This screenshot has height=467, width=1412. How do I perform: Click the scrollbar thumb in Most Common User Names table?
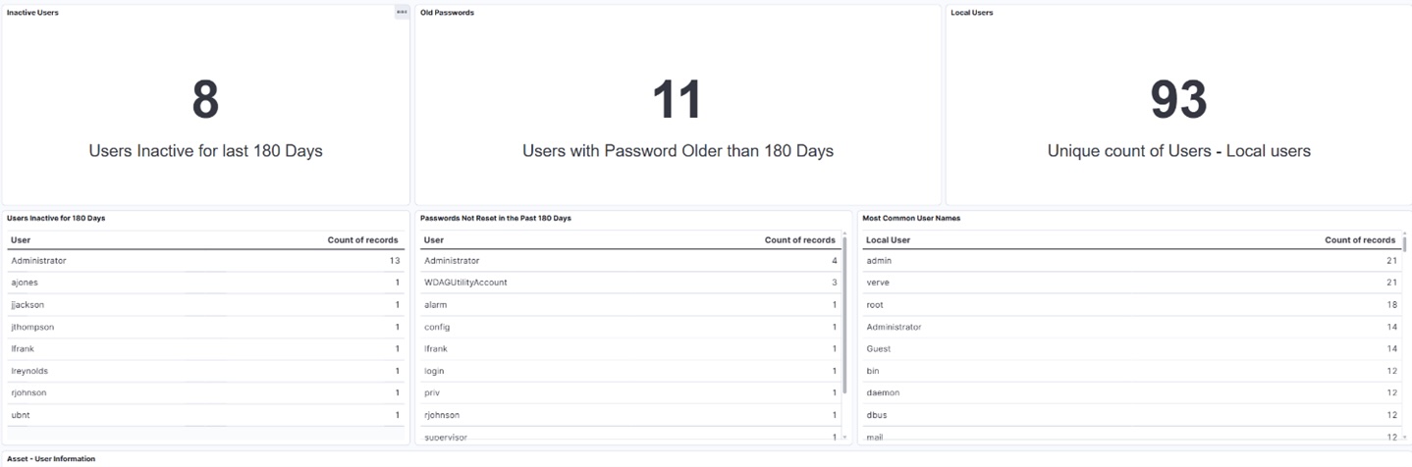click(1404, 245)
